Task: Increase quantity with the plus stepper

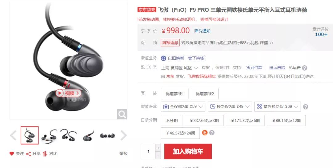Action: coord(158,148)
